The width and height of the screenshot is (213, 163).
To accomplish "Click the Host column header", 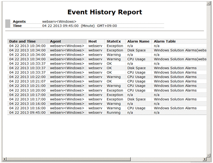I will pyautogui.click(x=93, y=42).
